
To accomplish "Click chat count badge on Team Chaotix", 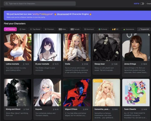I will (x=144, y=109).
